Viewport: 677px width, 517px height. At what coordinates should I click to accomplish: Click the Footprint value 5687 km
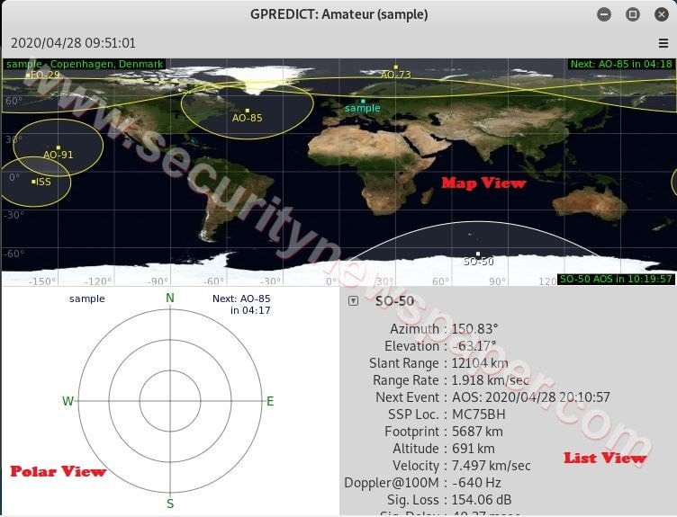pyautogui.click(x=477, y=432)
